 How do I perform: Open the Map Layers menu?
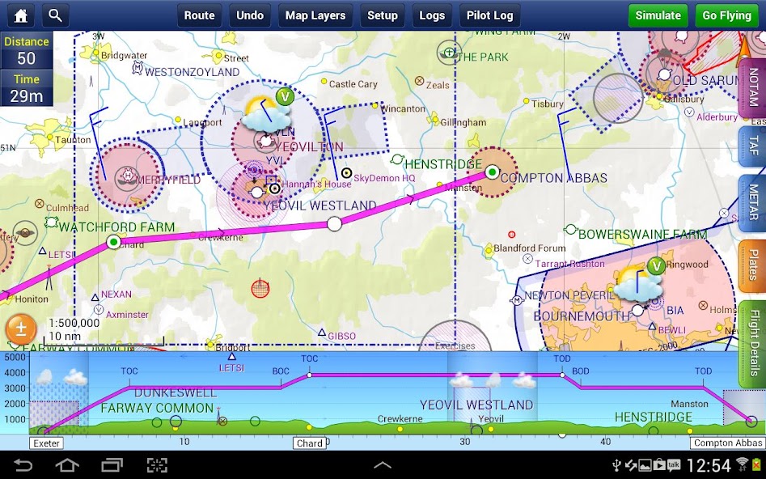click(315, 15)
